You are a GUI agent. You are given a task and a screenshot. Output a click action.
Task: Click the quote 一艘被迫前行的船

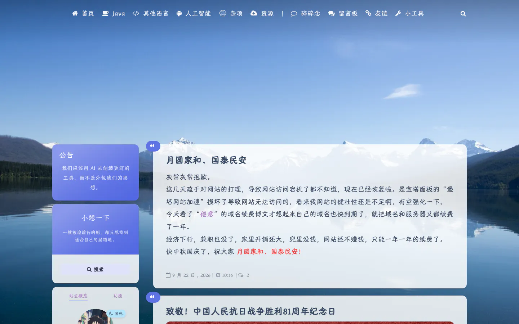(96, 236)
